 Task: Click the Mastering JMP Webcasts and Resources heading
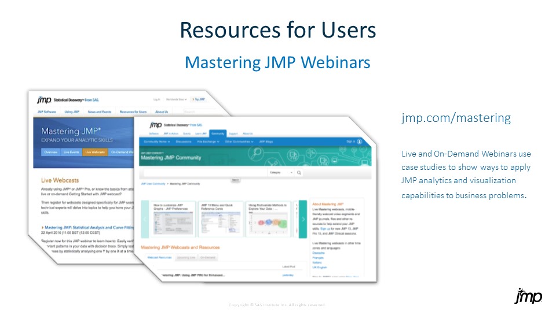pyautogui.click(x=180, y=247)
